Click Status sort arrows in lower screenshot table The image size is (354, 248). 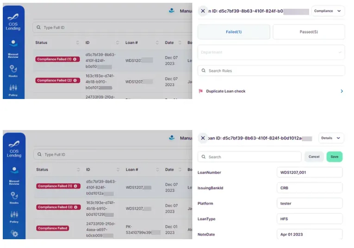point(78,169)
